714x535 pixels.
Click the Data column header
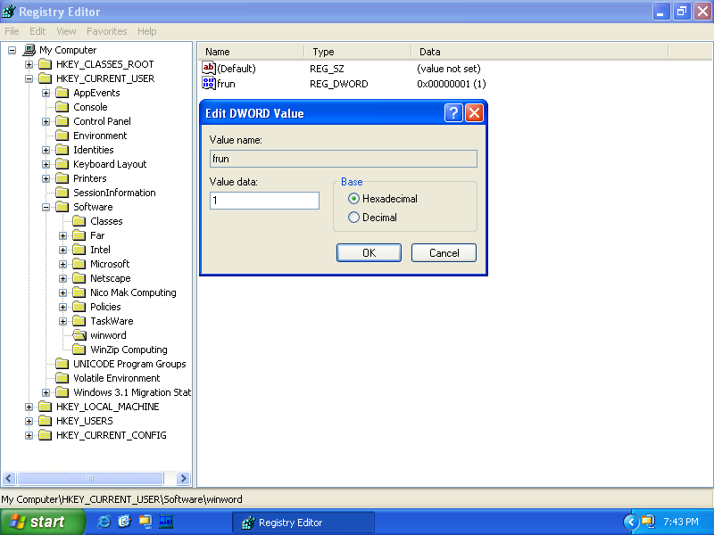click(x=540, y=52)
